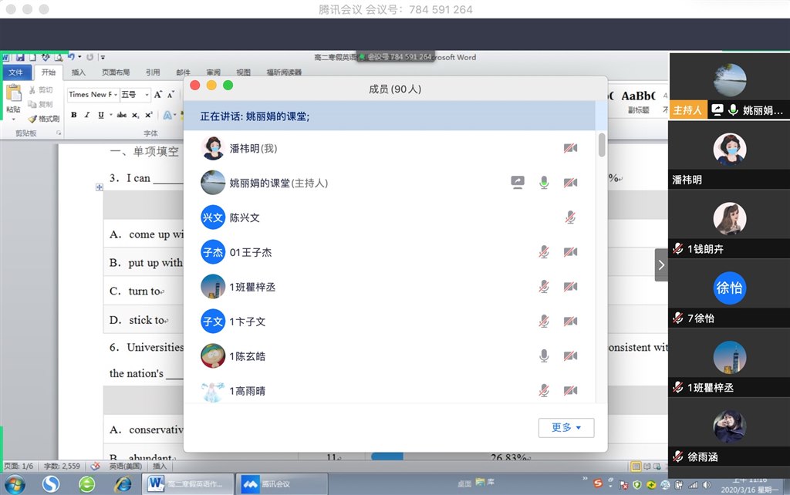
Task: Open the 文件 tab in Word
Action: pos(15,72)
